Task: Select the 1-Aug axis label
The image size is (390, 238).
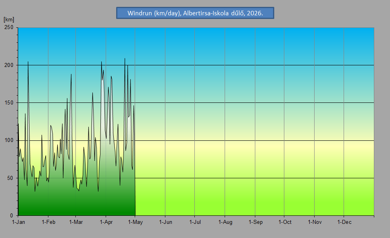Action: click(x=225, y=222)
